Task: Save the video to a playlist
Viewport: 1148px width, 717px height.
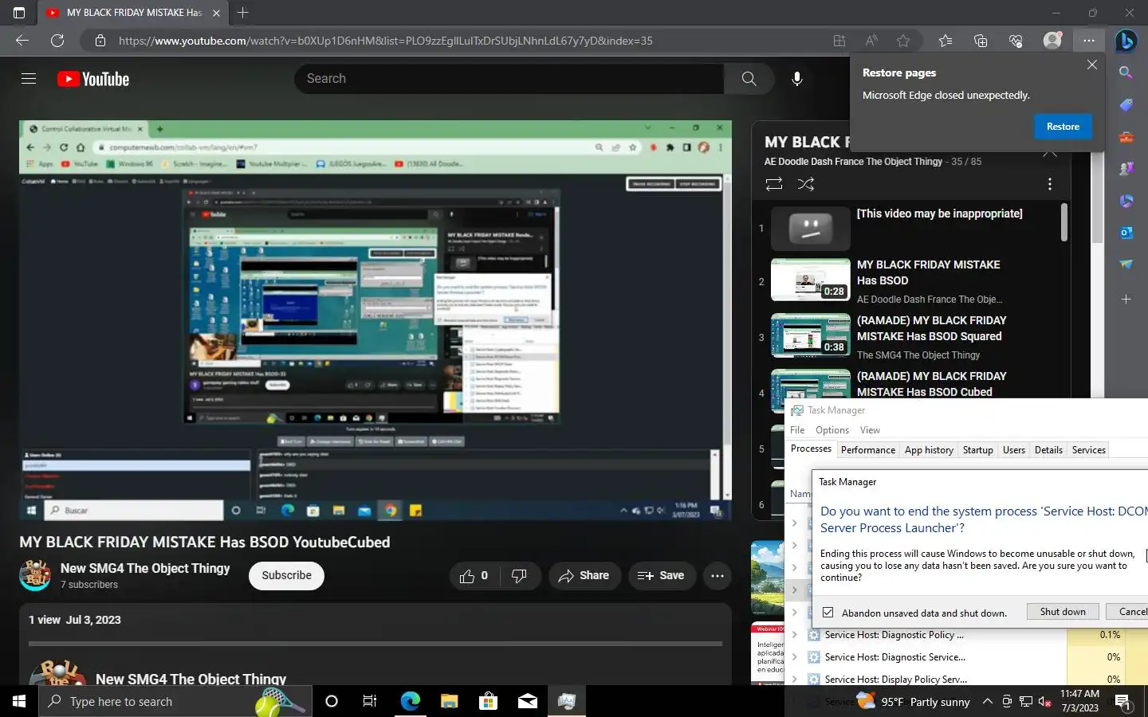Action: point(661,575)
